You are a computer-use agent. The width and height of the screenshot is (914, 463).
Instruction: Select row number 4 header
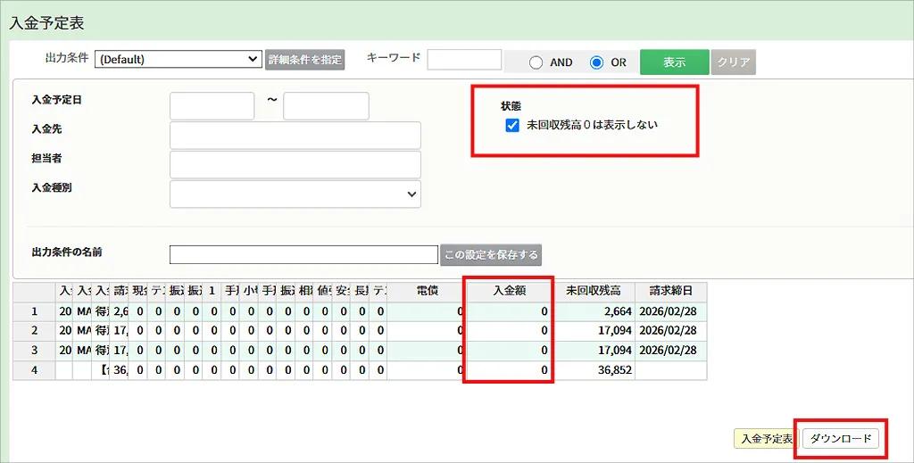35,370
